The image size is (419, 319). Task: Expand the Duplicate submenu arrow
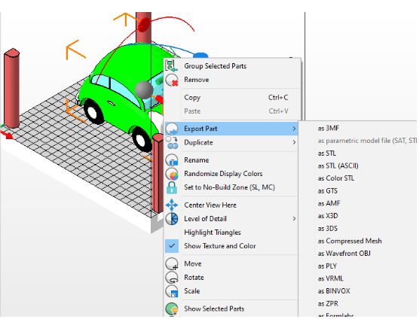click(294, 142)
